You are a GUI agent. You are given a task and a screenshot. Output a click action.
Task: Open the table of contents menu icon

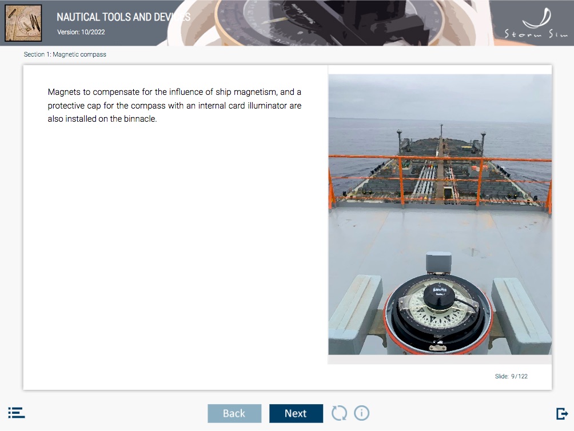17,413
